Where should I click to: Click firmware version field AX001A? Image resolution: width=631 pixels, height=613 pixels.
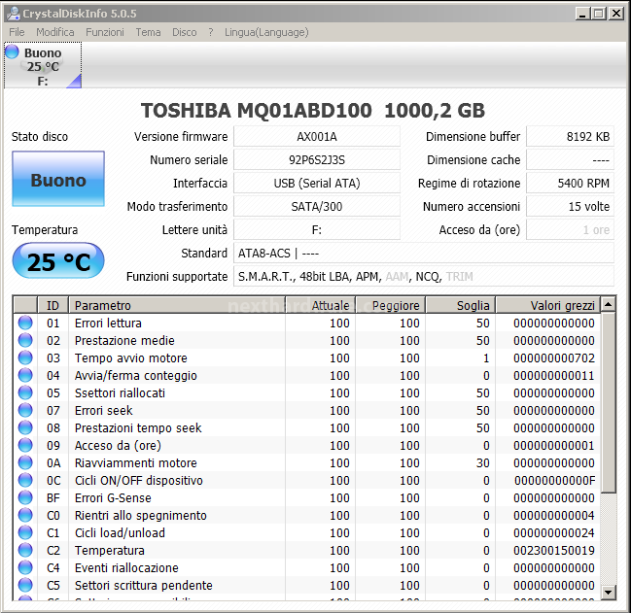[317, 137]
